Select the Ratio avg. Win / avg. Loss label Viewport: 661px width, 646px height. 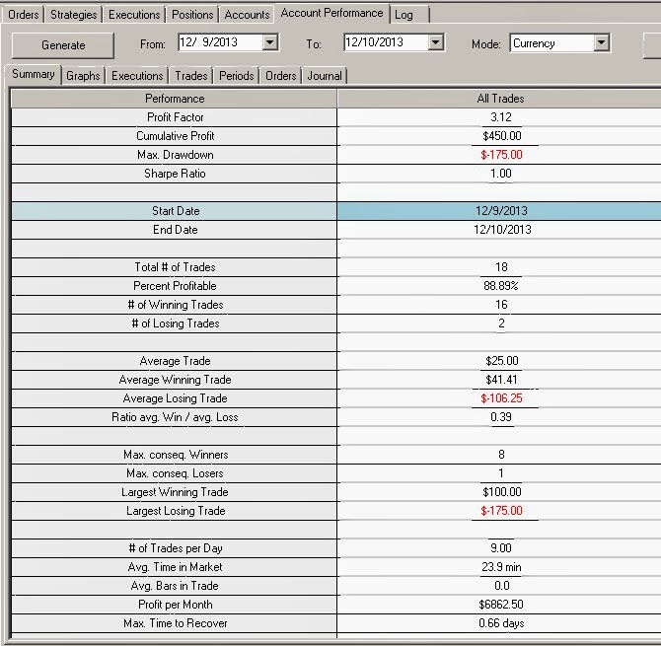[x=175, y=417]
